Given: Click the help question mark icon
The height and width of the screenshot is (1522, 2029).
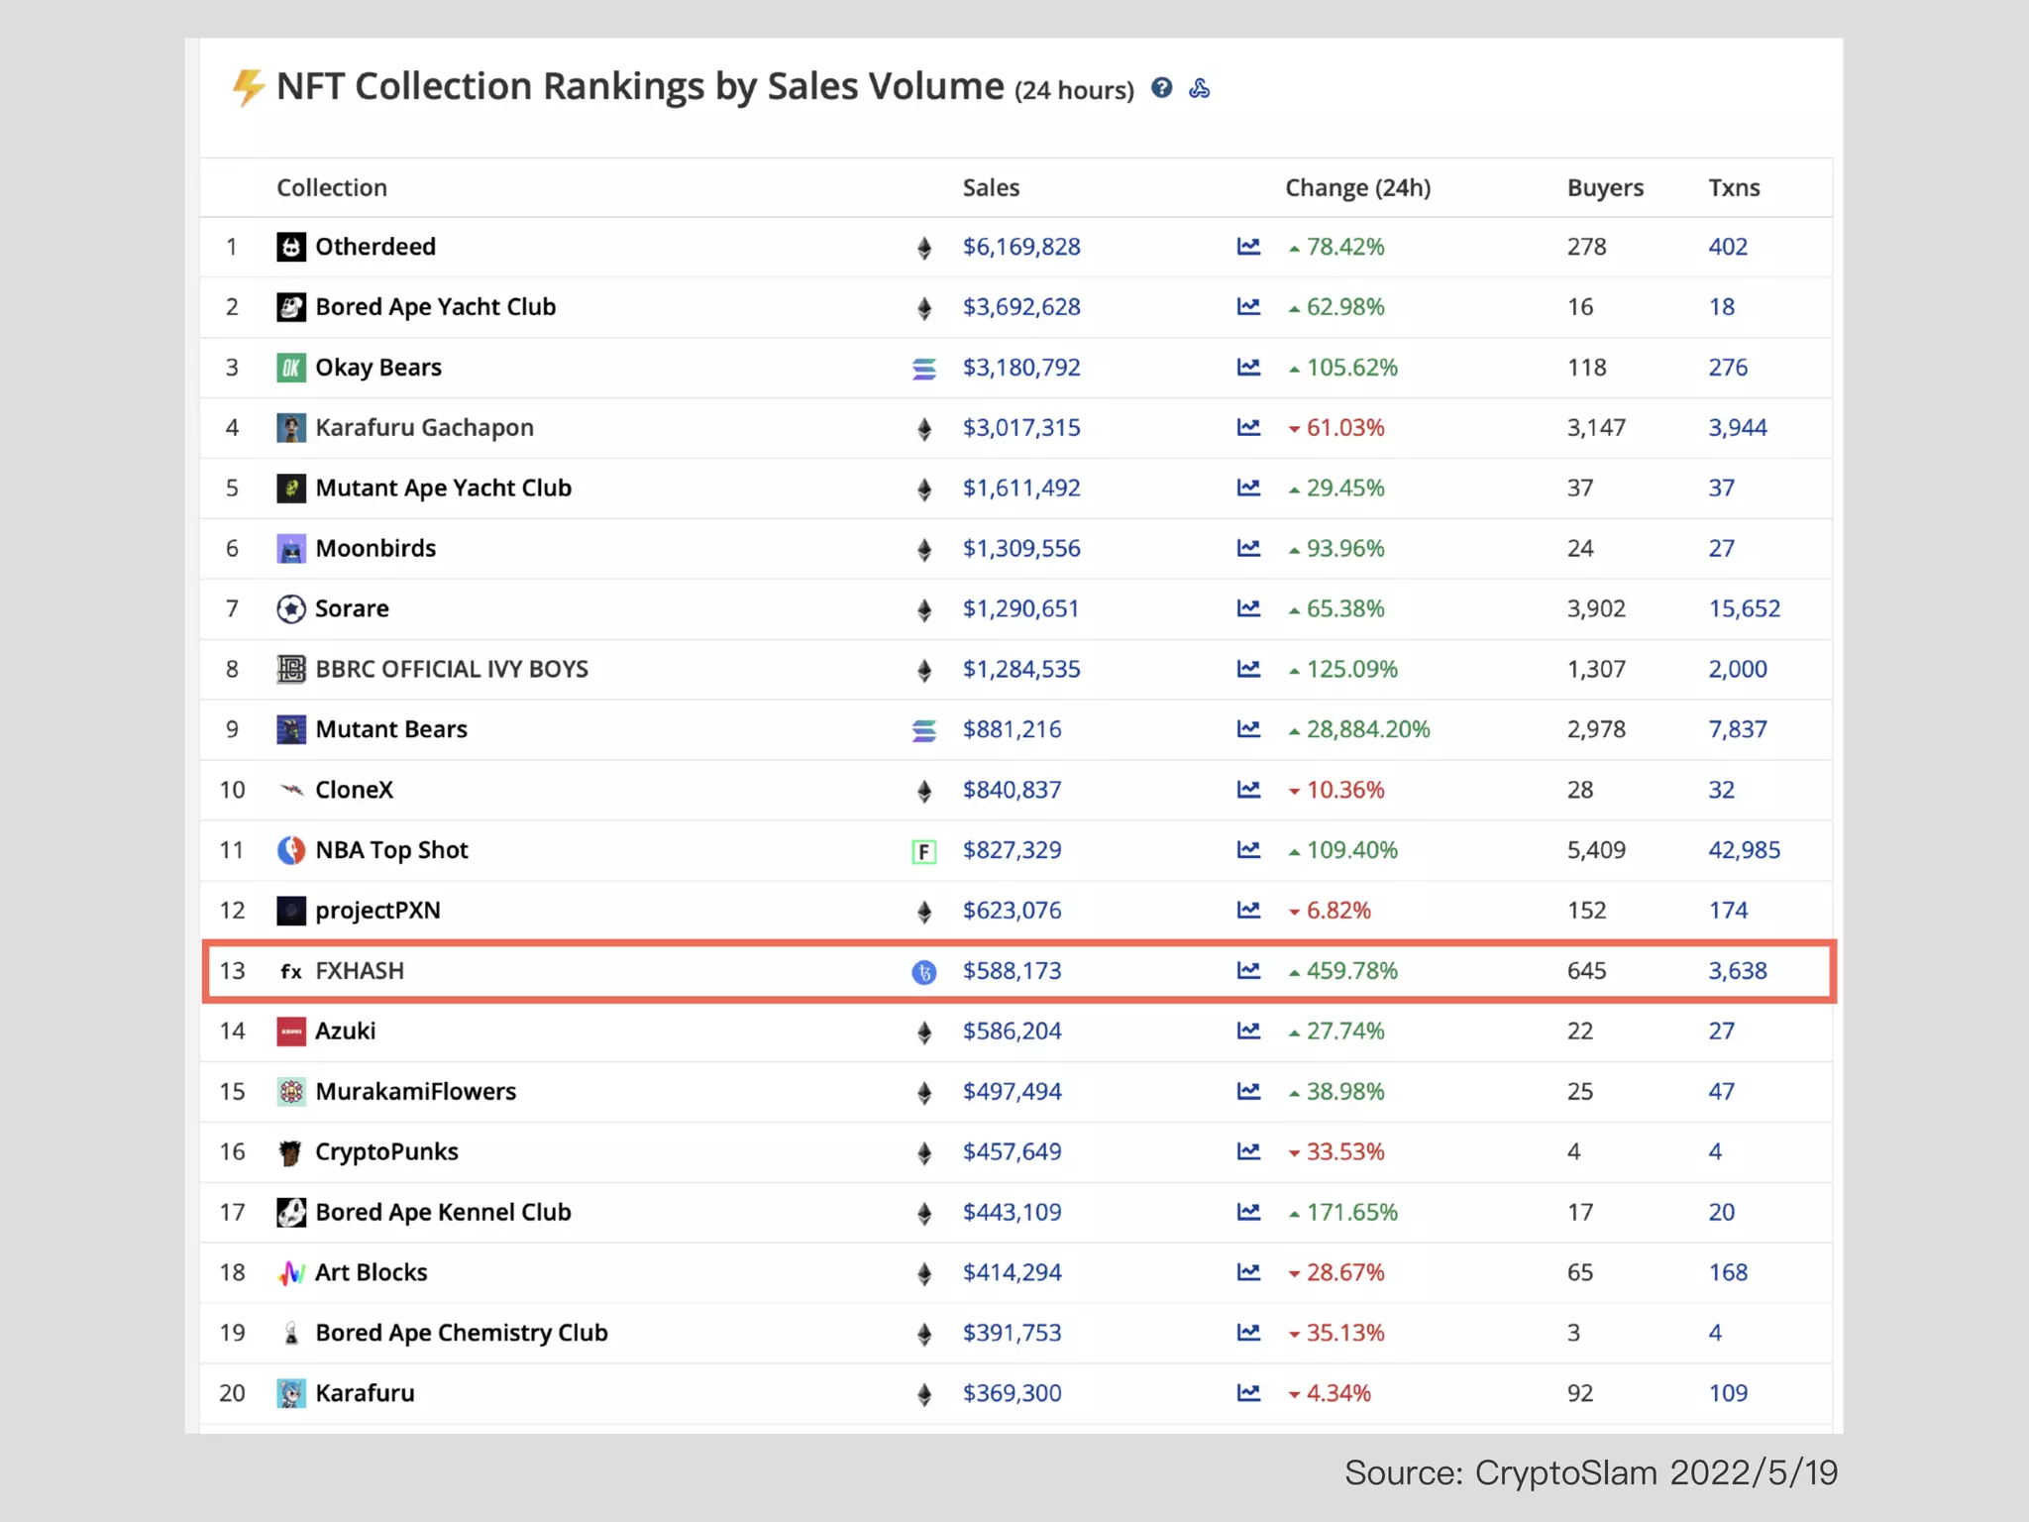Looking at the screenshot, I should (x=1161, y=88).
